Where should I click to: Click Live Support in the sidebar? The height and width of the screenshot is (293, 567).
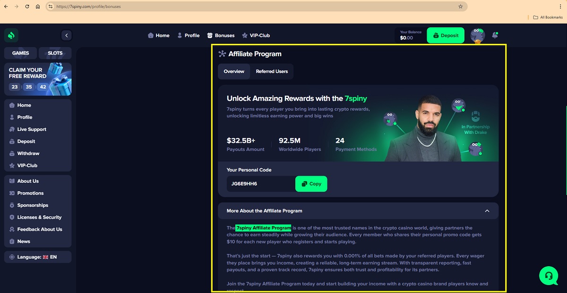[x=32, y=130]
